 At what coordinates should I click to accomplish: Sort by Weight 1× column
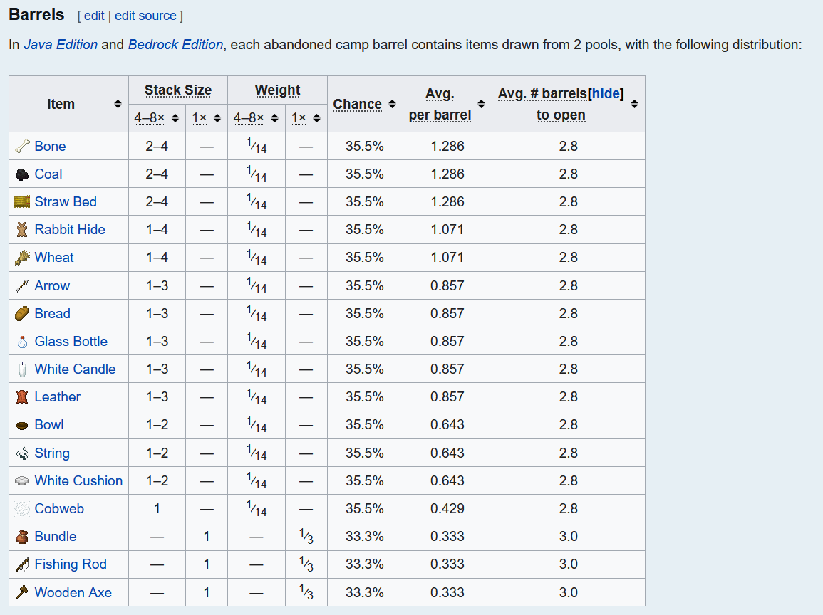point(316,118)
